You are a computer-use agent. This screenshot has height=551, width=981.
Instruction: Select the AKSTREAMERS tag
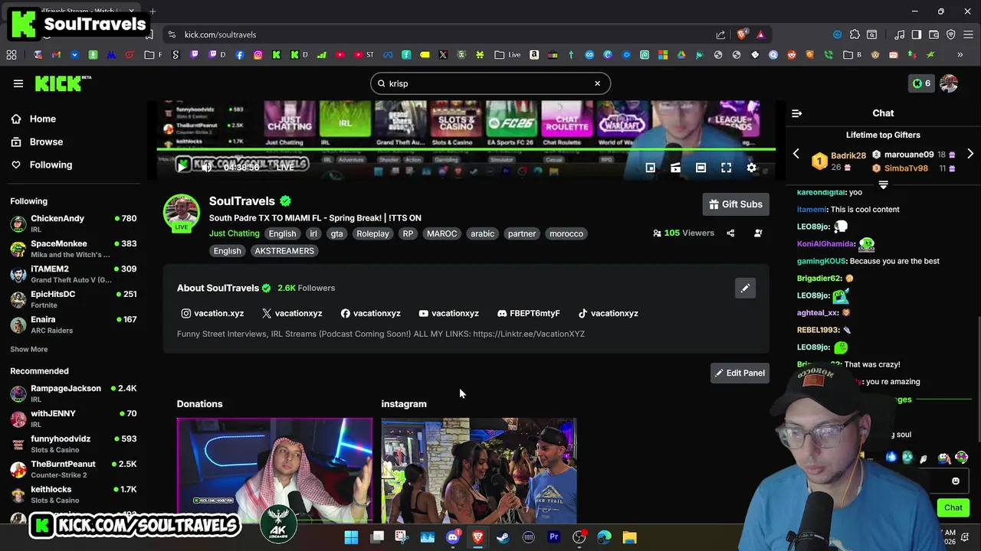point(284,251)
